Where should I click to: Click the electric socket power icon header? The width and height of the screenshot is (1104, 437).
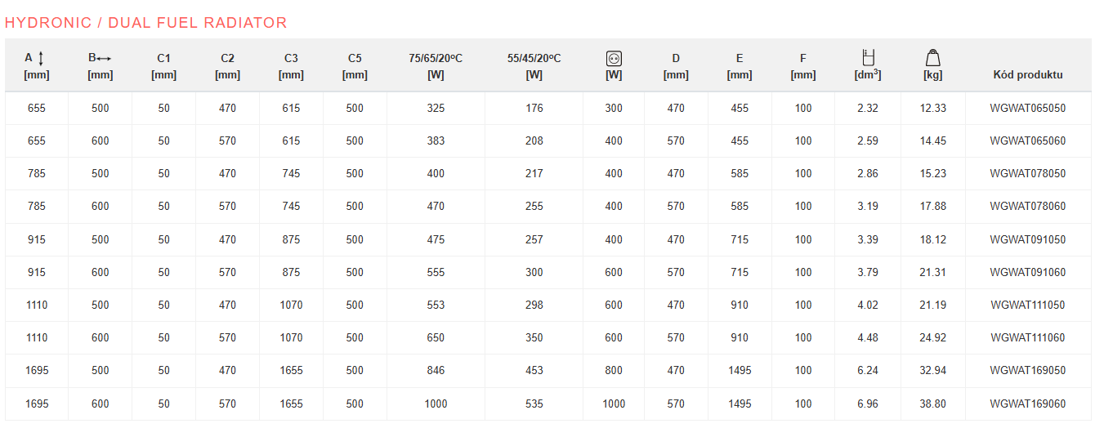[614, 58]
